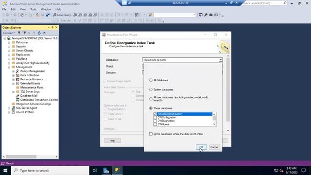Click the Connect Object Explorer plug icon
311x175 pixels.
pyautogui.click(x=19, y=33)
